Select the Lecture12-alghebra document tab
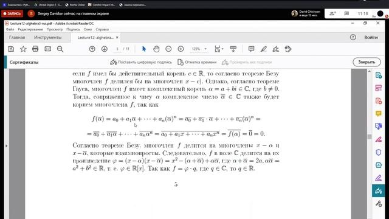 95,38
